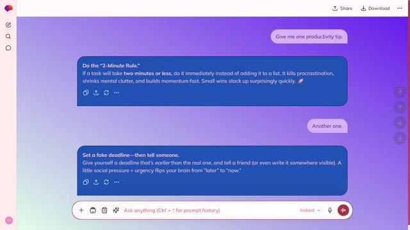Start voice mode with red waveform button
The width and height of the screenshot is (410, 230).
[343, 210]
